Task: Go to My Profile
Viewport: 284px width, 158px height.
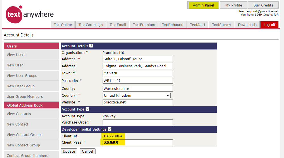Action: 234,5
